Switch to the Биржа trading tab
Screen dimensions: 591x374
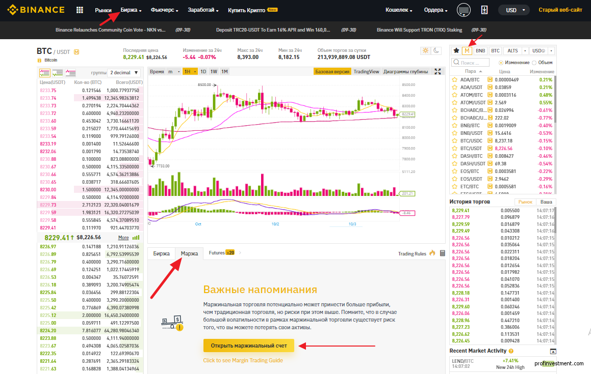(161, 253)
